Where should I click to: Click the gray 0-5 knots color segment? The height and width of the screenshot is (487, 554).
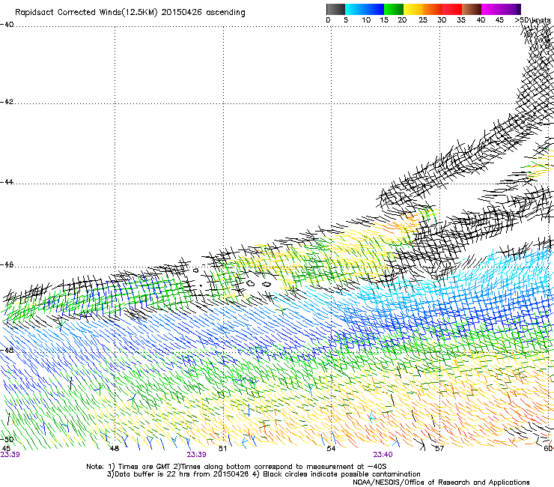click(x=335, y=9)
